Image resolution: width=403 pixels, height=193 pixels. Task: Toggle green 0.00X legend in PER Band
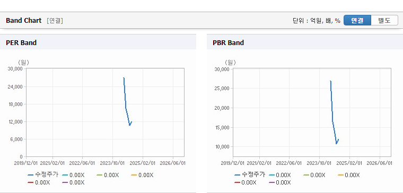click(x=108, y=175)
